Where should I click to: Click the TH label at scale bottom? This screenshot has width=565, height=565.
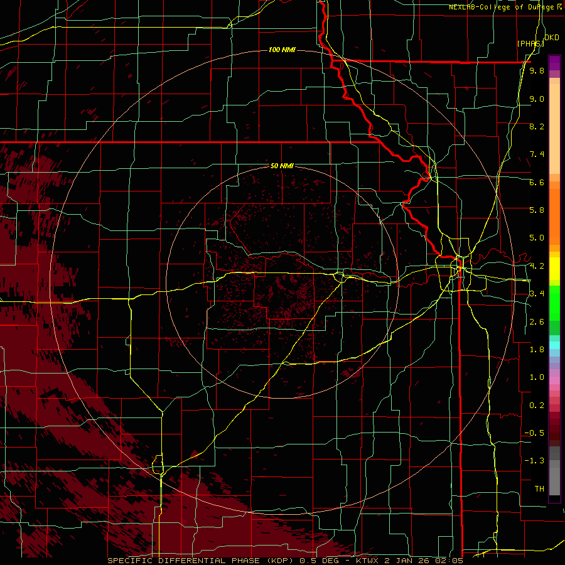coord(539,489)
